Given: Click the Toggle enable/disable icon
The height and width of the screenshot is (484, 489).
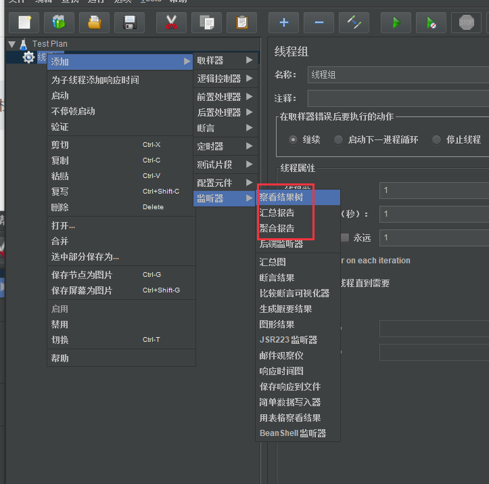Looking at the screenshot, I should pyautogui.click(x=354, y=22).
